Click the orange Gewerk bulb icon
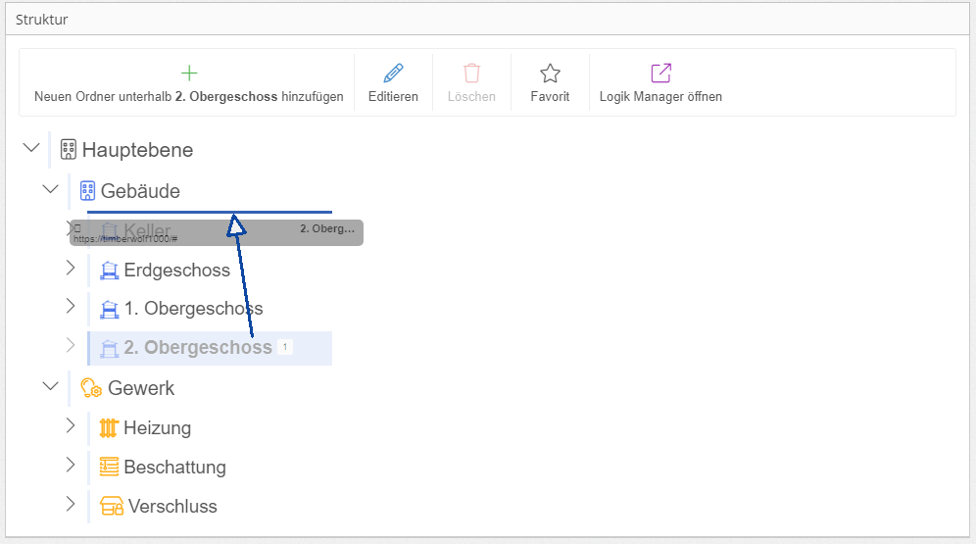Image resolution: width=976 pixels, height=544 pixels. (91, 388)
